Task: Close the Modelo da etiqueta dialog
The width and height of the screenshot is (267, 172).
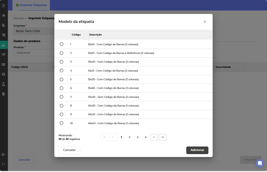Action: coord(205,22)
